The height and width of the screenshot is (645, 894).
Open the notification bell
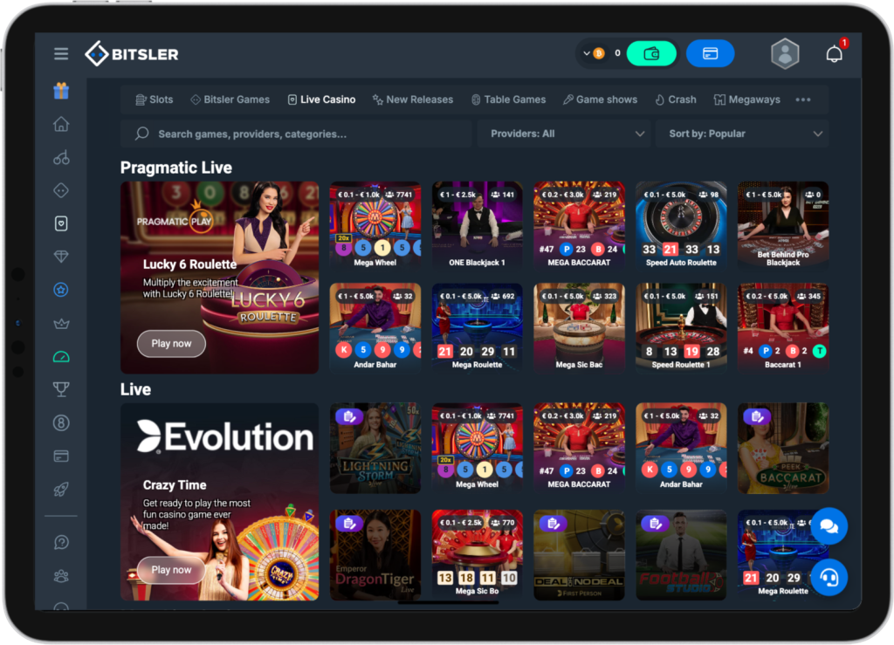[x=834, y=54]
